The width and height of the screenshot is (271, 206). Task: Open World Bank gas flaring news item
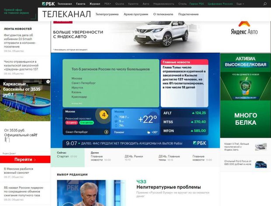pos(24,191)
